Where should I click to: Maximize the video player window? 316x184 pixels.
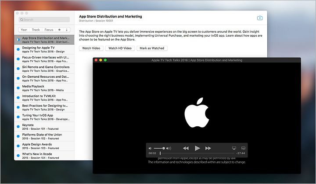[105, 60]
